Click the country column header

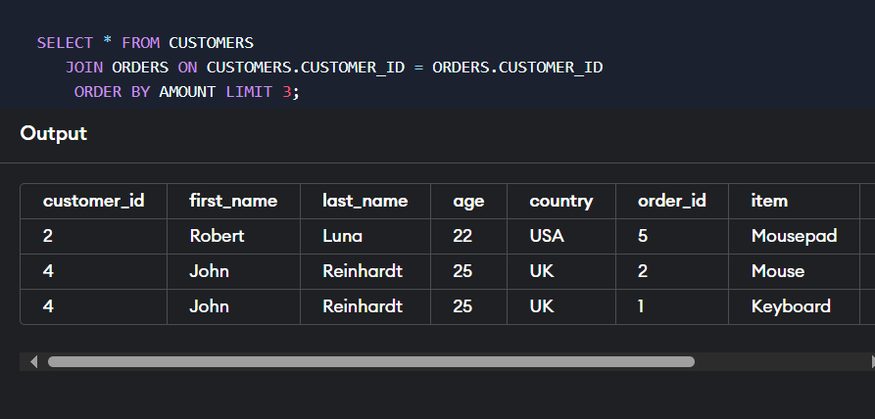[x=561, y=201]
